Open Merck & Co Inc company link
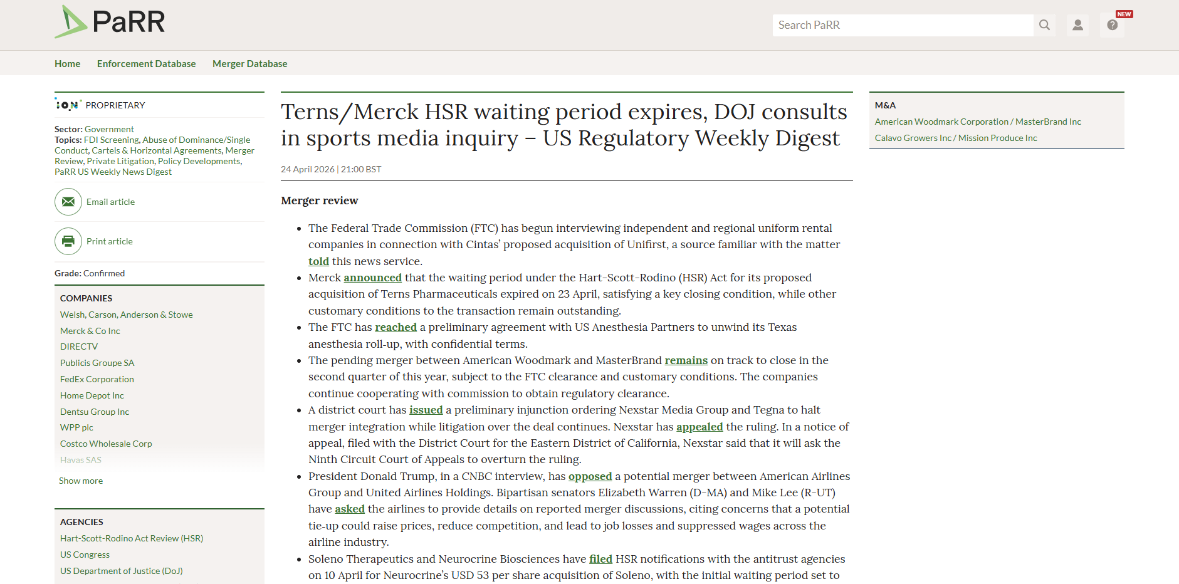1179x584 pixels. pyautogui.click(x=90, y=331)
